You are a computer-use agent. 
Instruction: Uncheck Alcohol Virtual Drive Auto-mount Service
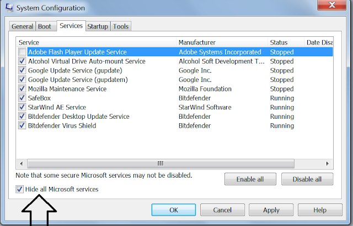22,61
